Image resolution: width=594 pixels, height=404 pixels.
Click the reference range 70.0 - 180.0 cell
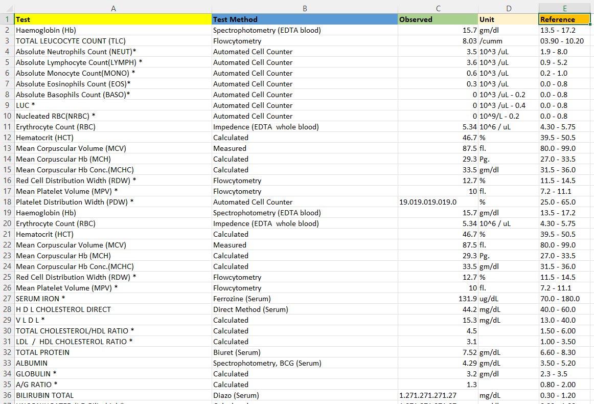tap(564, 298)
